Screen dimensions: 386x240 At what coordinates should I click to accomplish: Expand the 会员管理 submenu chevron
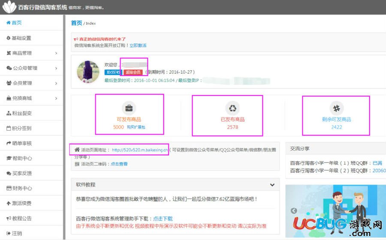coord(56,83)
